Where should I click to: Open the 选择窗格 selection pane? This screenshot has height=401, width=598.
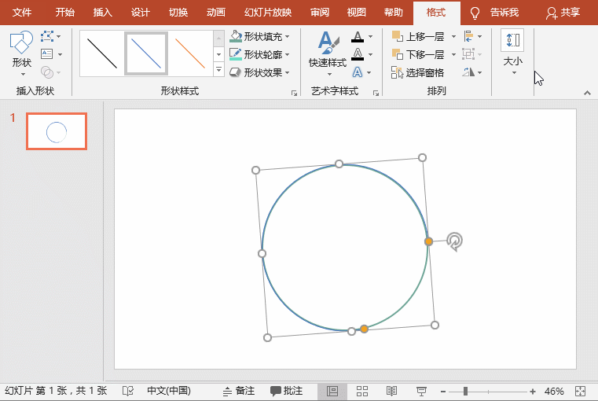418,72
